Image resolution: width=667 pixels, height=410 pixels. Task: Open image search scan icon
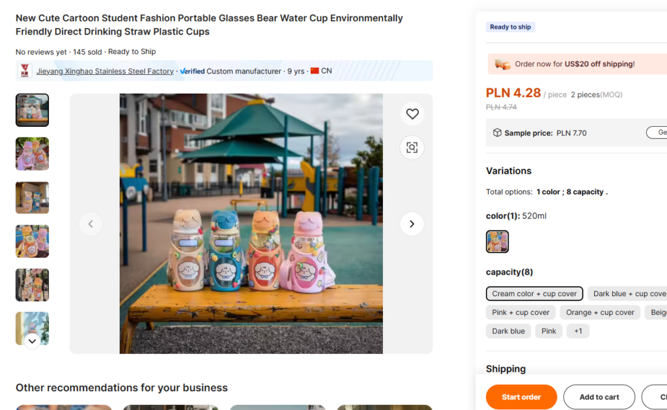(412, 148)
